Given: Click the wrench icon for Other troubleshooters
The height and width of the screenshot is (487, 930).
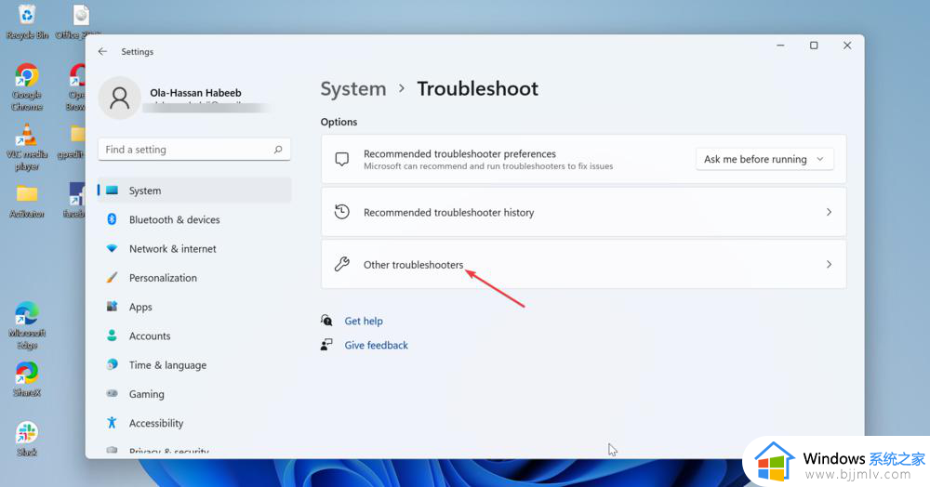Looking at the screenshot, I should click(341, 264).
